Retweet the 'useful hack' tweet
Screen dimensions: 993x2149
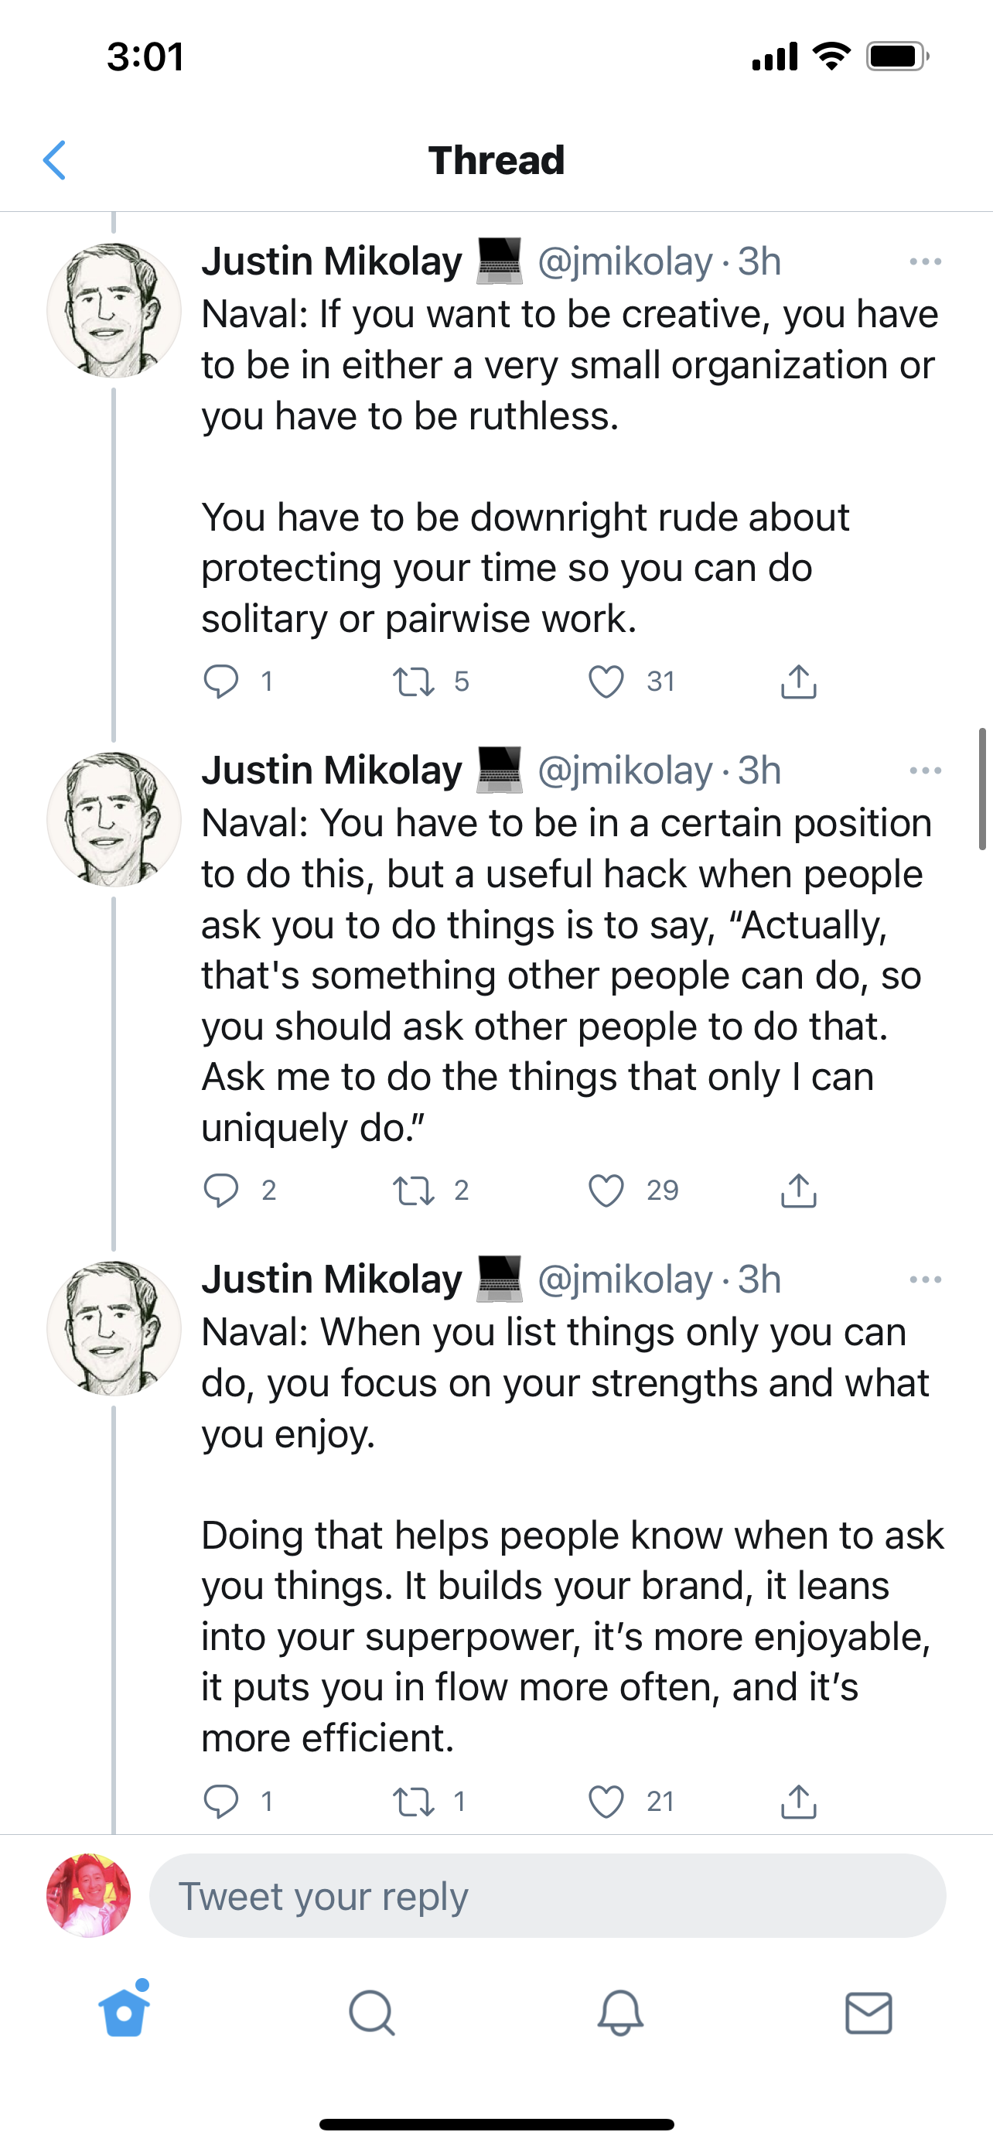coord(414,1191)
